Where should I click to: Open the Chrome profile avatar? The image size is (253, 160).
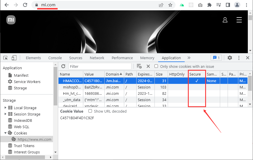point(237,5)
